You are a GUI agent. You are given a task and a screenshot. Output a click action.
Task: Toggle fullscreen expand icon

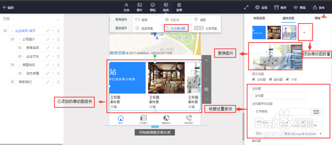click(x=246, y=7)
